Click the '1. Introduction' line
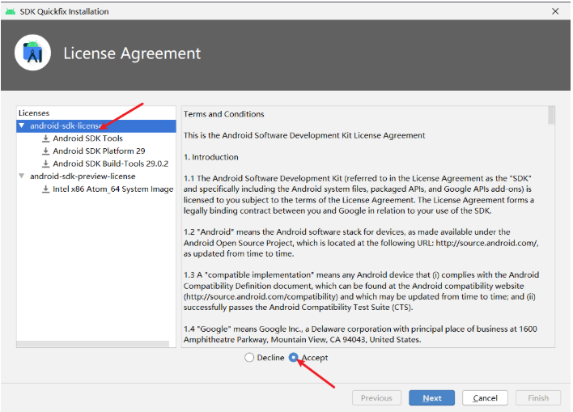 coord(211,157)
